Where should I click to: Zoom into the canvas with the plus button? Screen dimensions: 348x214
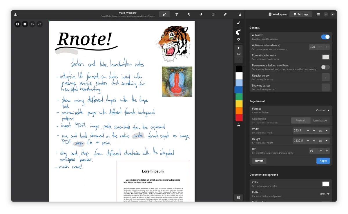pyautogui.click(x=238, y=48)
